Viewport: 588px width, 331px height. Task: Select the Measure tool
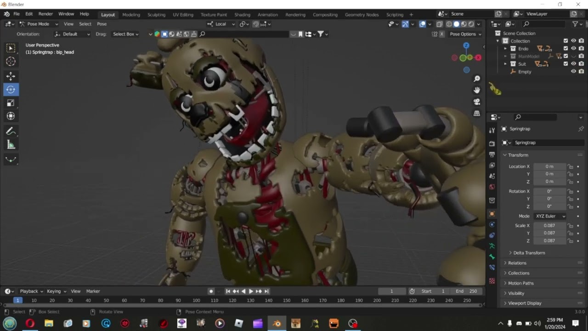tap(11, 145)
